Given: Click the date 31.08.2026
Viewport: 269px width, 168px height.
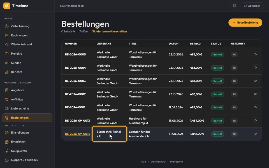Looking at the screenshot, I should click(176, 134).
